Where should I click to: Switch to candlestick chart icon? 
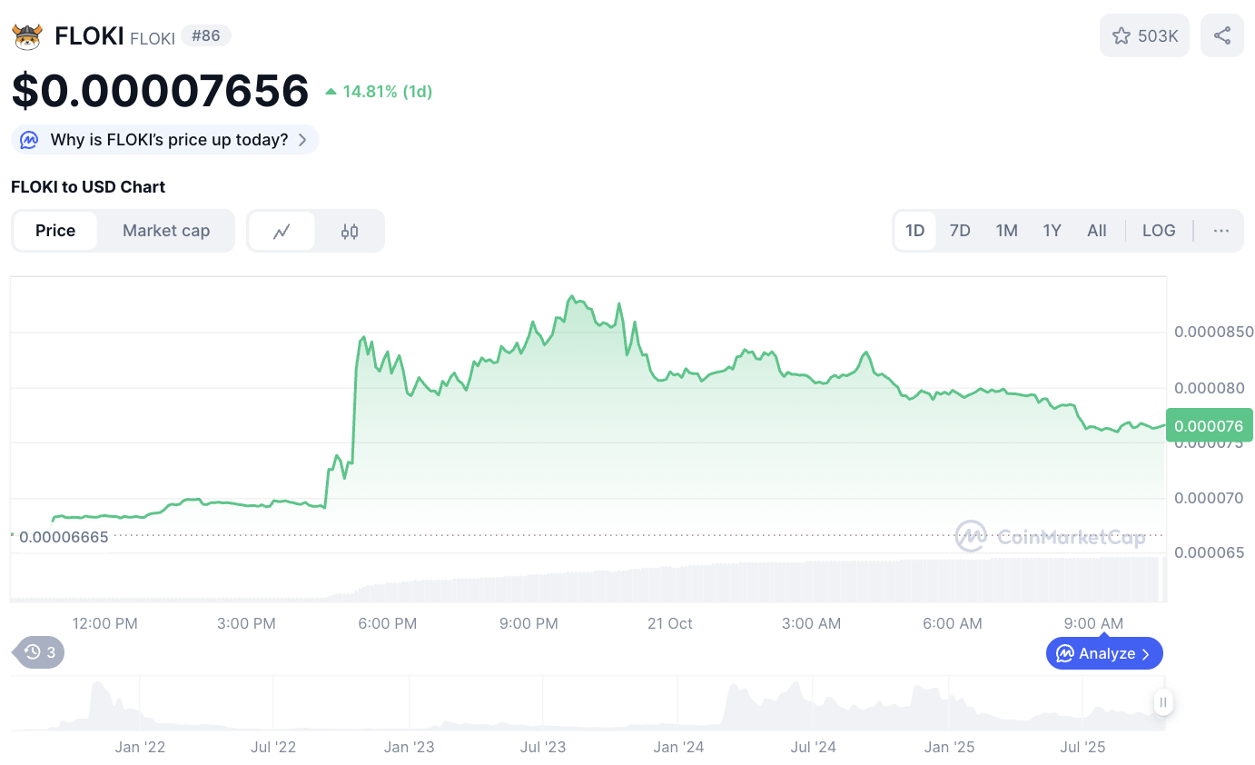(x=350, y=231)
